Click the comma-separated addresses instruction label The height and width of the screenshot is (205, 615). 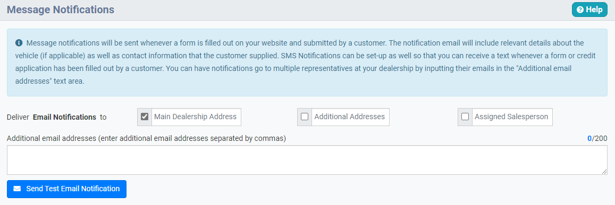147,138
